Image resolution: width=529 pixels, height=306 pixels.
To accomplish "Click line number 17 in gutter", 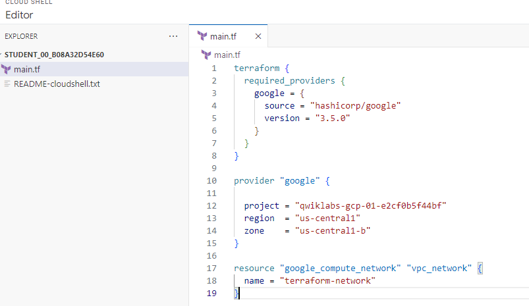I will (x=211, y=268).
